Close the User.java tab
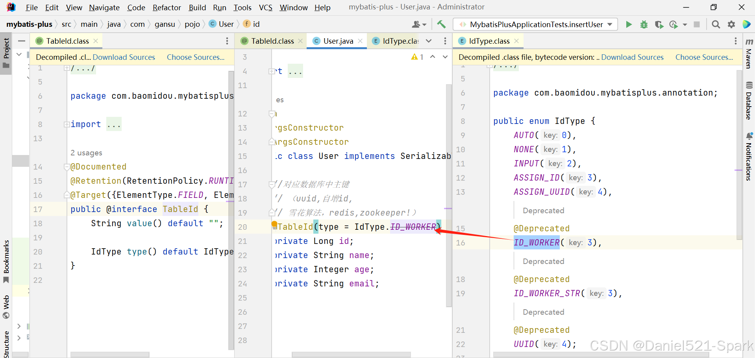The image size is (755, 358). click(x=360, y=41)
